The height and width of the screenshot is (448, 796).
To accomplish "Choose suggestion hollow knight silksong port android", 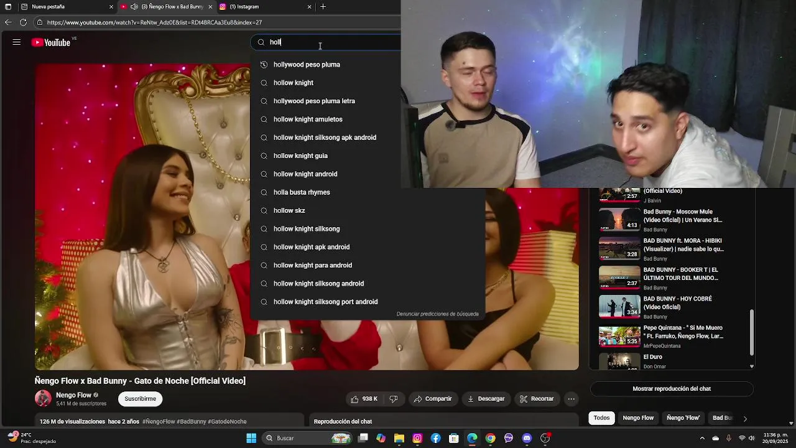I will tap(367, 302).
